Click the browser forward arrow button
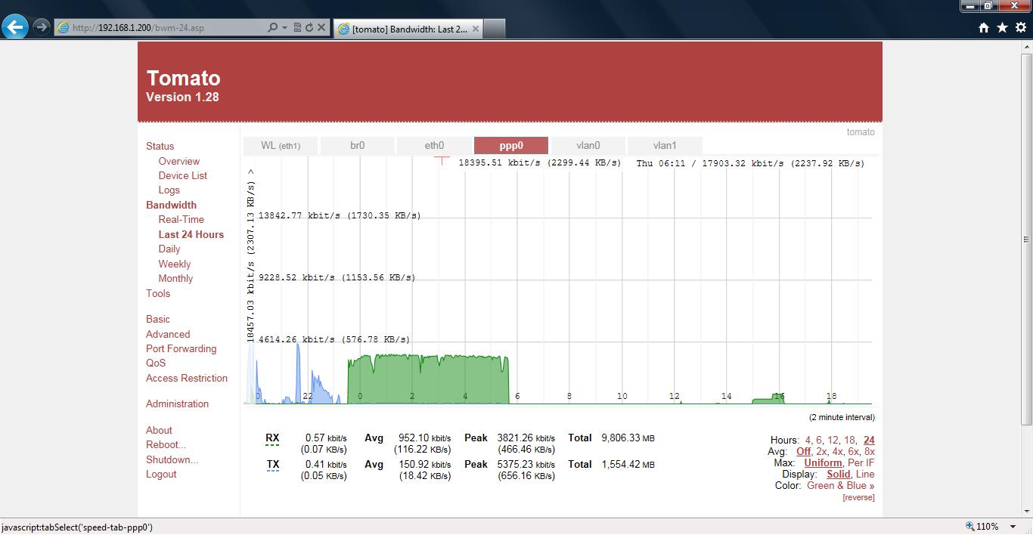Viewport: 1033px width, 535px height. point(41,27)
